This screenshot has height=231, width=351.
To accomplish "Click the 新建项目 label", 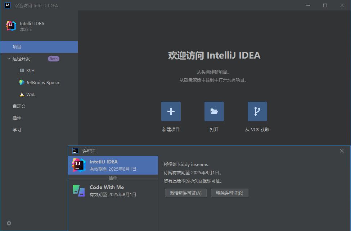I will click(171, 130).
